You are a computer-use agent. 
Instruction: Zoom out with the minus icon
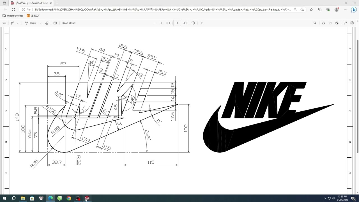click(155, 23)
